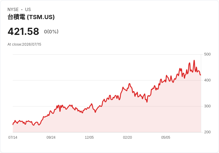Click the February peak on the price line
Image resolution: width=219 pixels, height=153 pixels.
[x=129, y=84]
